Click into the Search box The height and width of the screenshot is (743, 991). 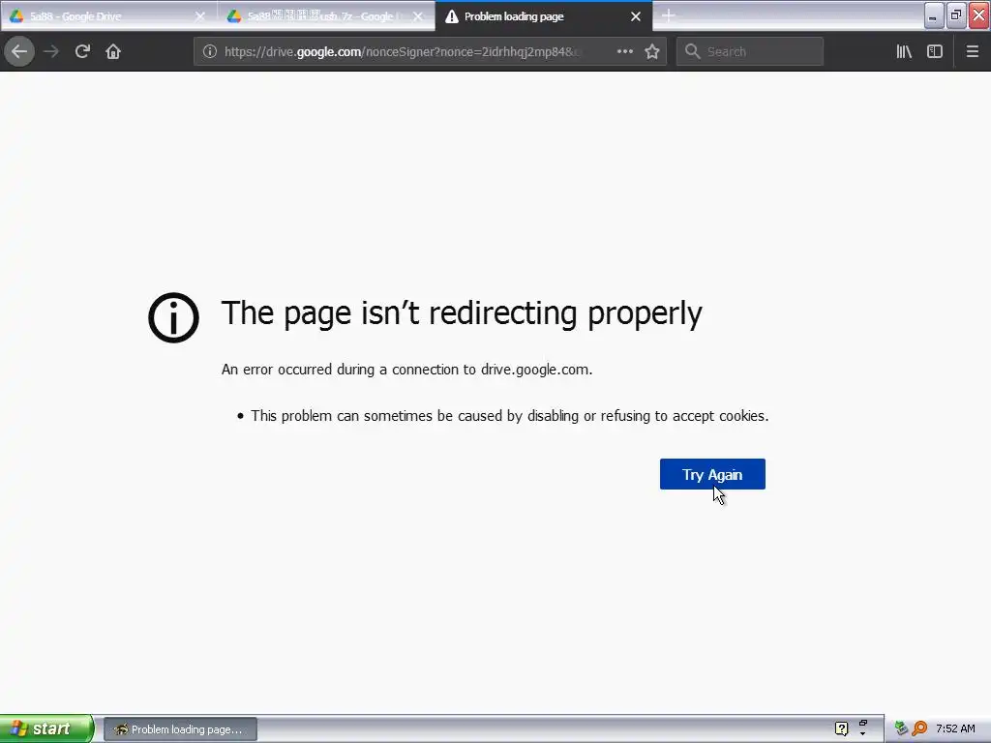click(750, 52)
